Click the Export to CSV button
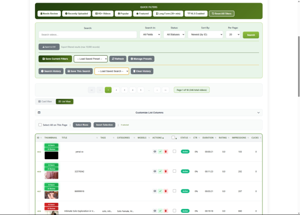 49,47
